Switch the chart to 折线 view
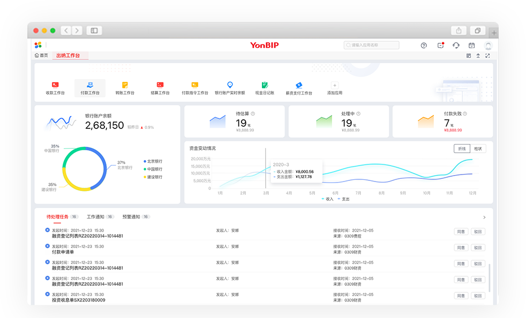This screenshot has width=526, height=318. pos(462,148)
